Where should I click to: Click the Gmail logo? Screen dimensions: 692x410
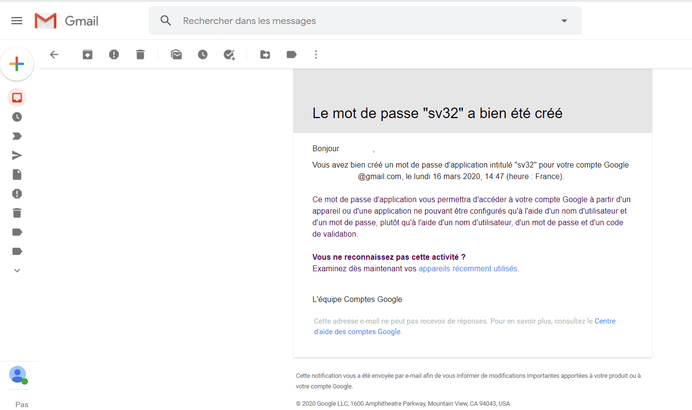[x=67, y=21]
